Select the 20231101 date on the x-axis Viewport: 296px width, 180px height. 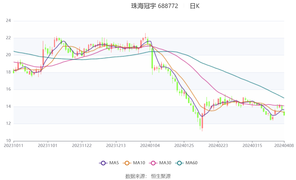(x=48, y=145)
